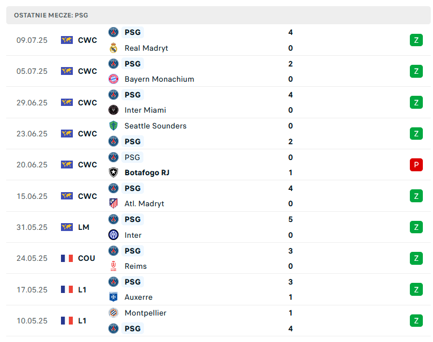Open the Real Madryt team link
Image resolution: width=433 pixels, height=342 pixels.
tap(146, 48)
